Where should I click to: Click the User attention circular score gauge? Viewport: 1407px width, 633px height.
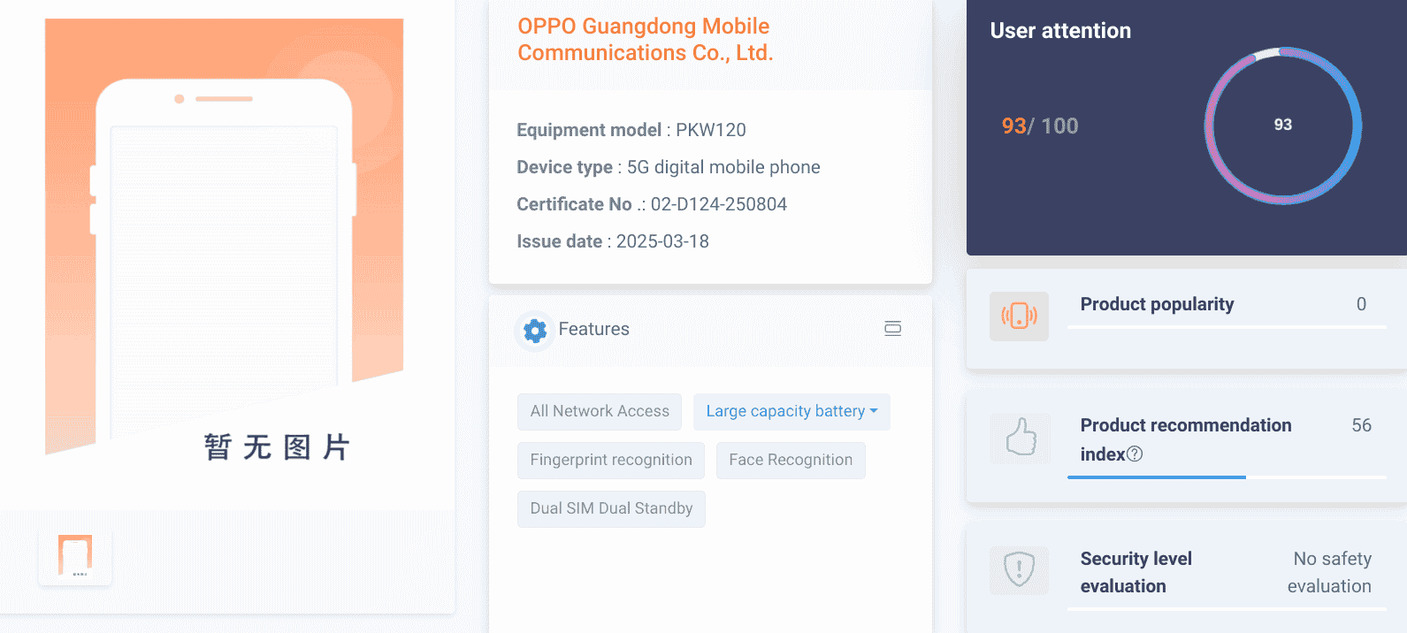click(1282, 126)
